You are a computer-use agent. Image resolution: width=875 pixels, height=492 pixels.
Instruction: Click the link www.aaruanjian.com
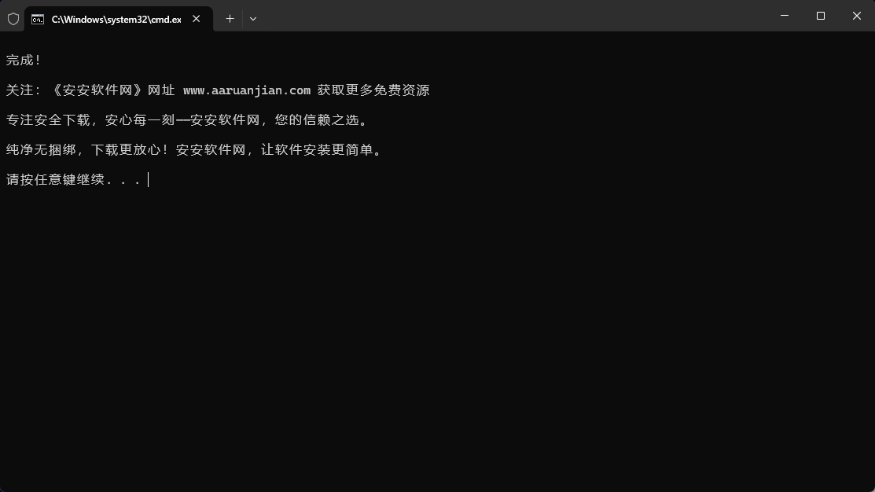(x=246, y=90)
